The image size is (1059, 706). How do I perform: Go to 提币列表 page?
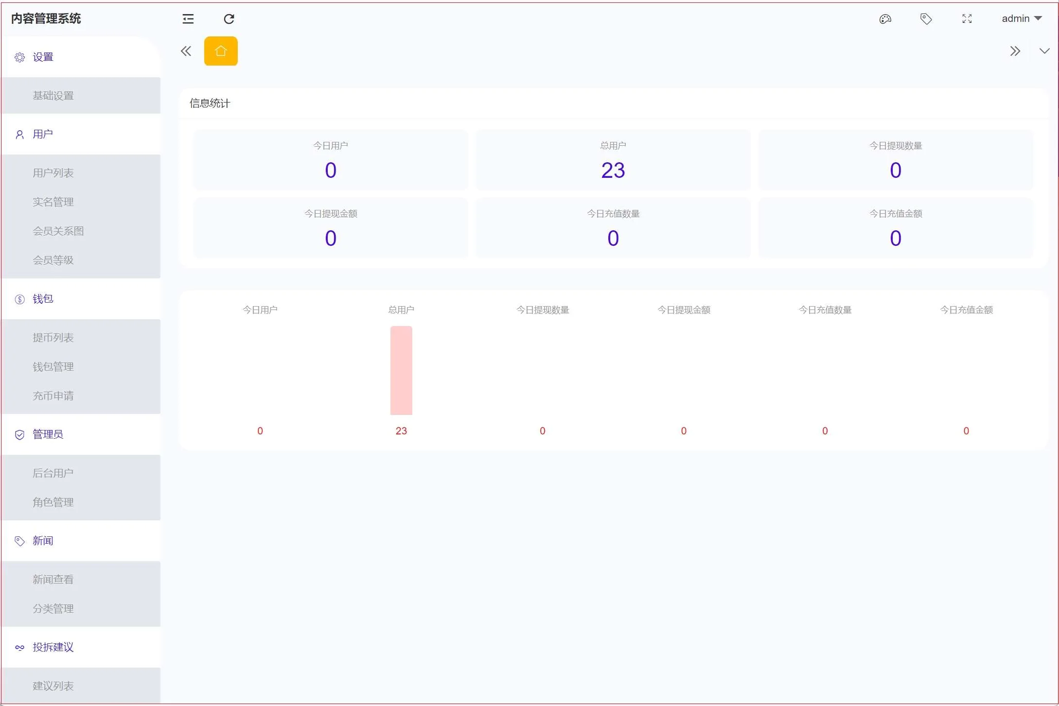tap(53, 338)
